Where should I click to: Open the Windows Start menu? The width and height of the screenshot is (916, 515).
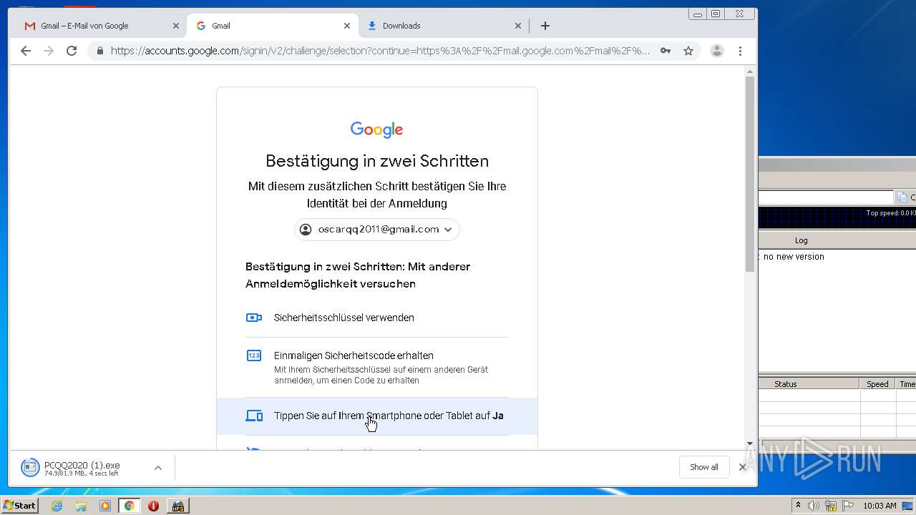[x=20, y=506]
